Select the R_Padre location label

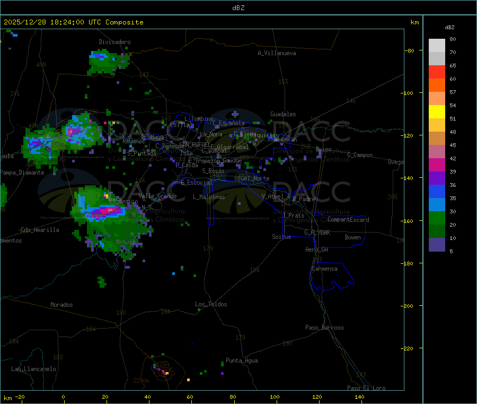click(x=304, y=199)
